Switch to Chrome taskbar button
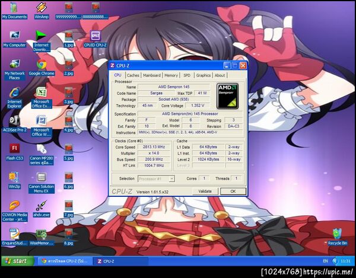 [x=65, y=261]
